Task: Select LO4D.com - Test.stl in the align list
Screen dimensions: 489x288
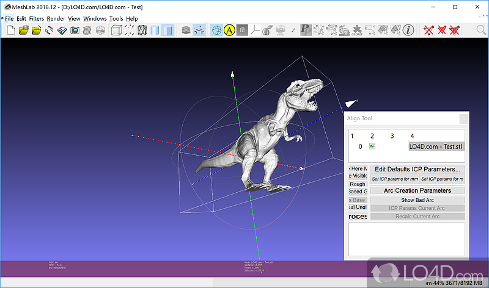Action: [436, 146]
